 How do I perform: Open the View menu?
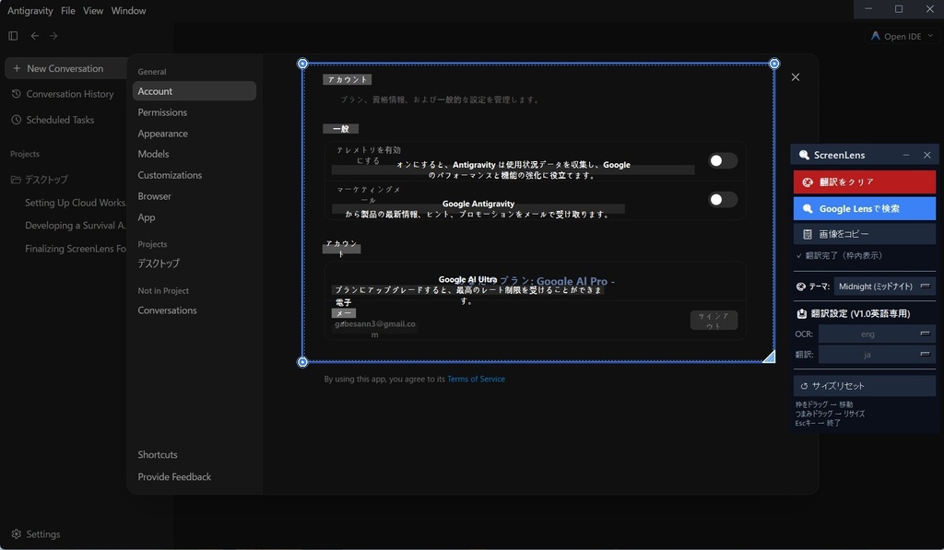pos(93,11)
